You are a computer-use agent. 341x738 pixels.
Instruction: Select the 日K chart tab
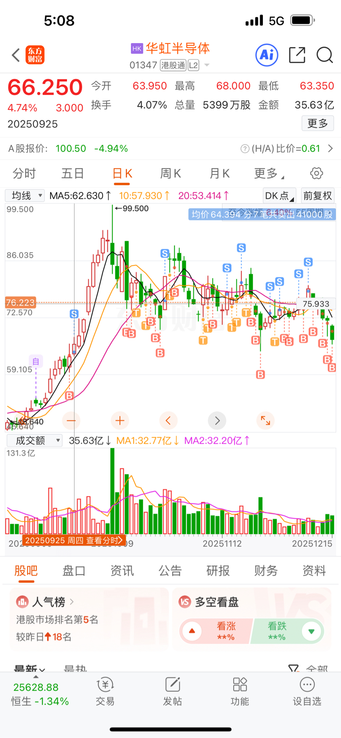[x=122, y=173]
